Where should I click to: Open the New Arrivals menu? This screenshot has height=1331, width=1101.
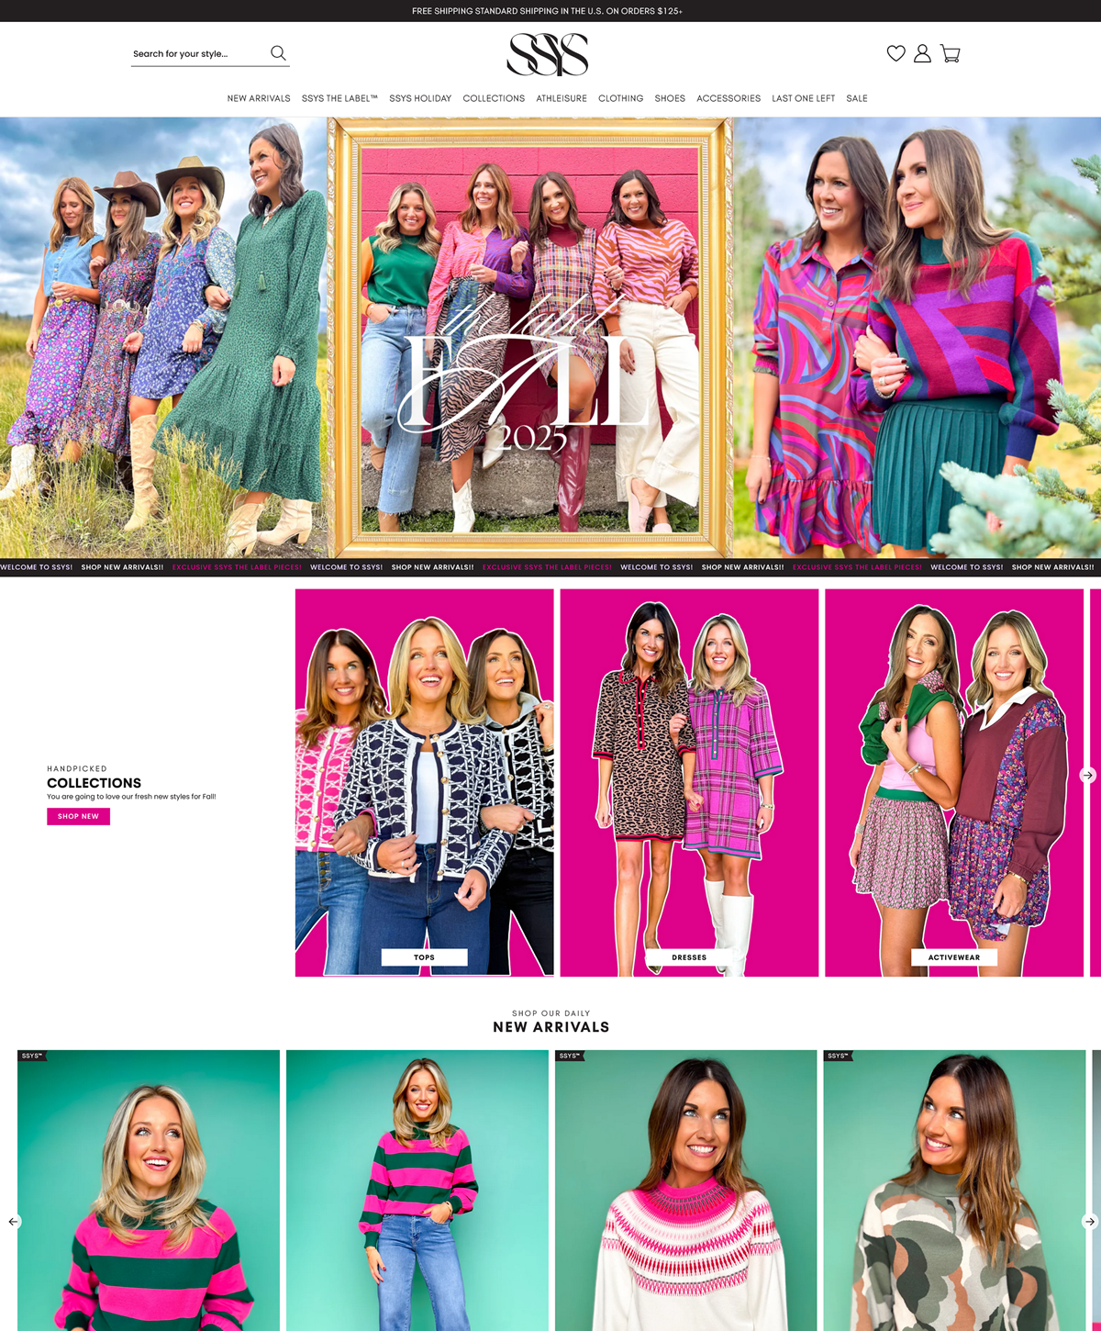click(x=259, y=98)
